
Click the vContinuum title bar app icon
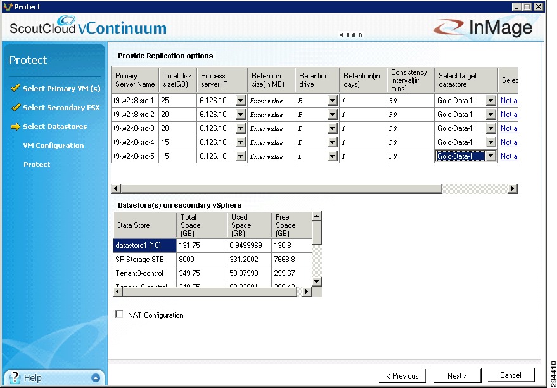[8, 7]
